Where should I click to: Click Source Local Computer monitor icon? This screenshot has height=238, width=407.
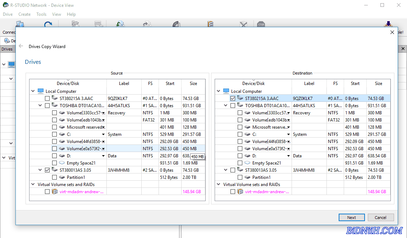click(41, 91)
